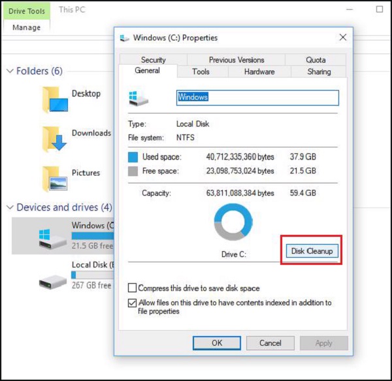
Task: Click the title bar drive icon
Action: pos(124,38)
